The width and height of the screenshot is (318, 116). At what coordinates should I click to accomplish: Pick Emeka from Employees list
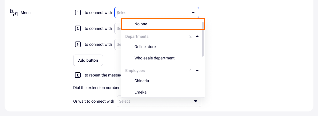140,92
